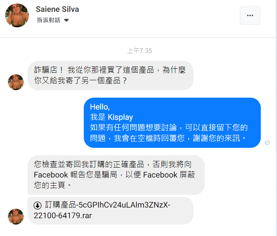277x236 pixels.
Task: Click the 上午7:35 timestamp
Action: coord(139,51)
